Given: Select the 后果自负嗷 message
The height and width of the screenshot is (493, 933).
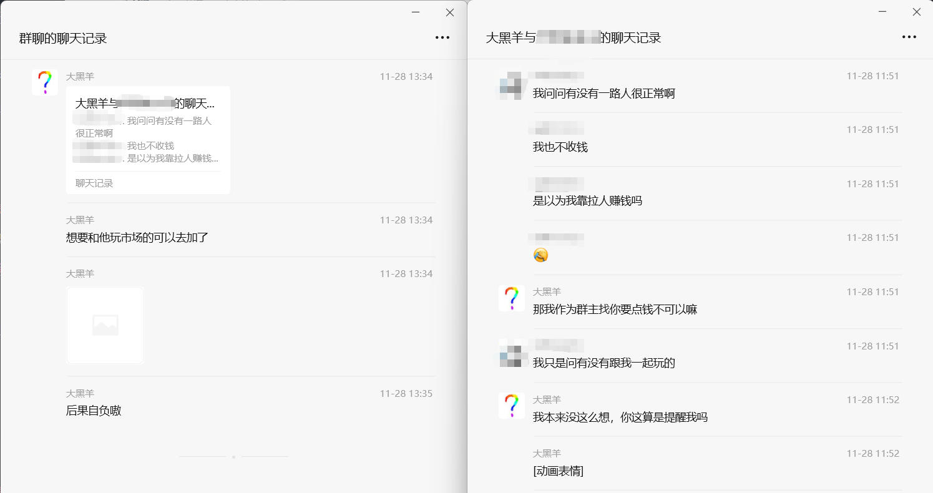Looking at the screenshot, I should [94, 411].
